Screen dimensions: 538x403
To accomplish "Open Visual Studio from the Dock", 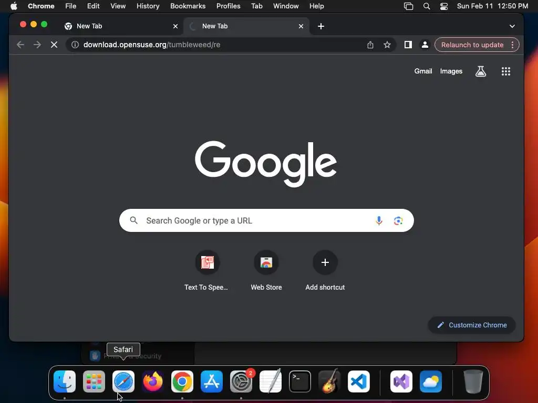I will point(401,381).
